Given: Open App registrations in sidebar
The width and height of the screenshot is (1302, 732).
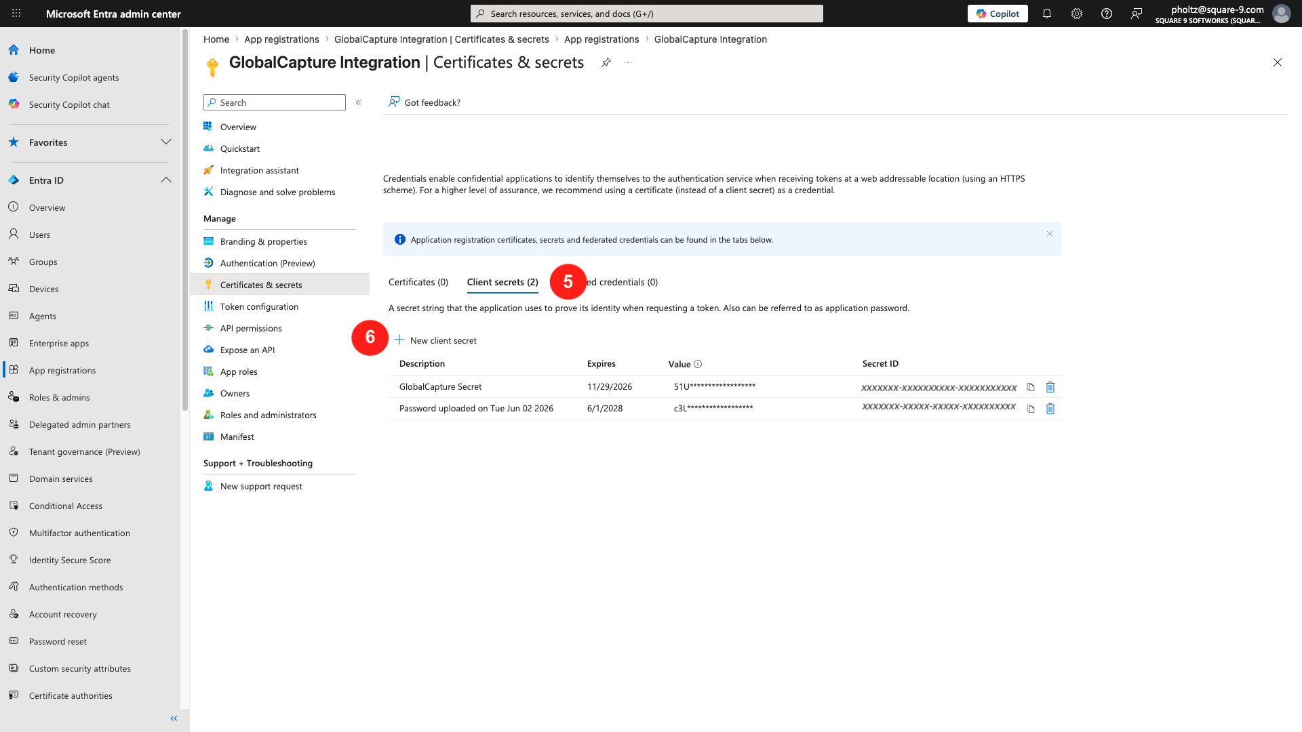Looking at the screenshot, I should 62,370.
